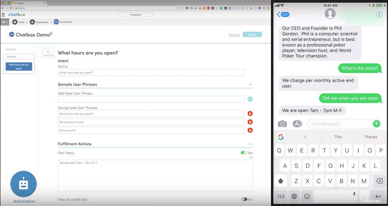The image size is (388, 206).
Task: Click the Cancel link
Action: tap(234, 35)
